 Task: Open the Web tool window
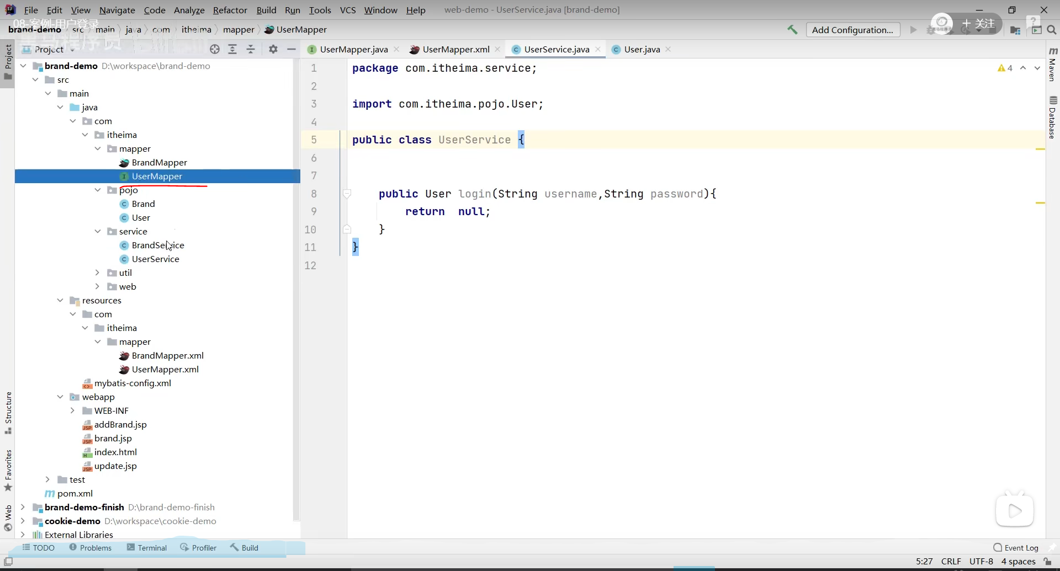(x=8, y=517)
